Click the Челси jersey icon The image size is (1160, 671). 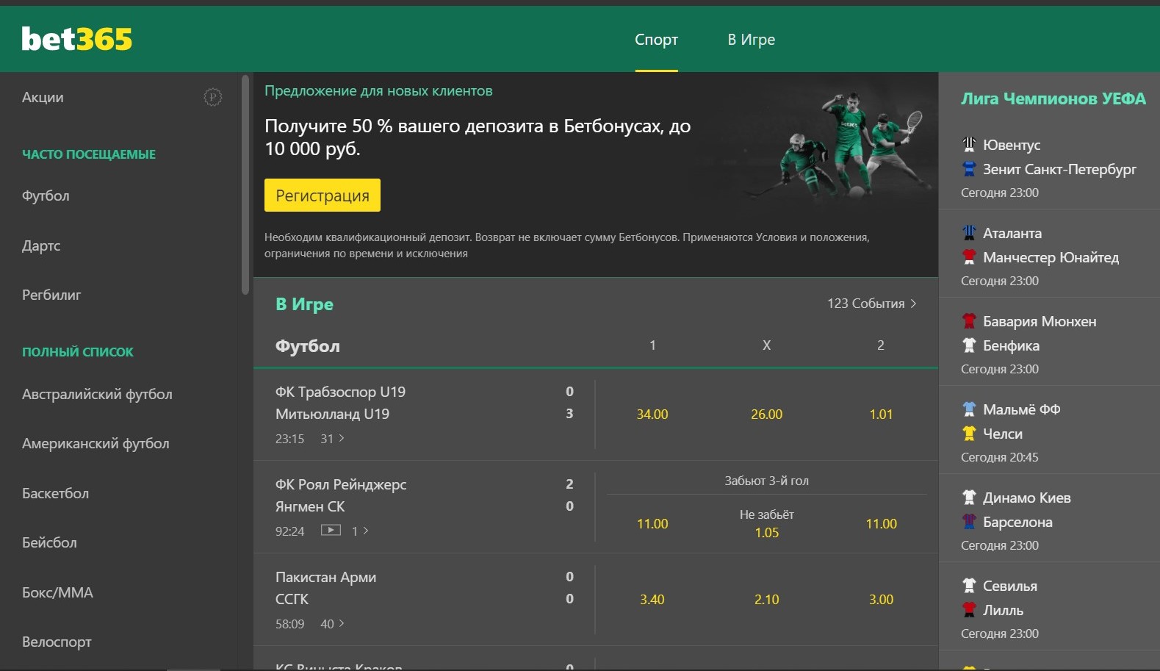pos(969,433)
